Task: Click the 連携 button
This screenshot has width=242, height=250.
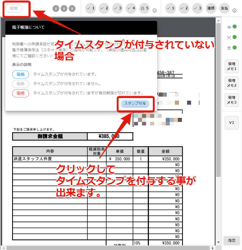Action: click(x=211, y=8)
